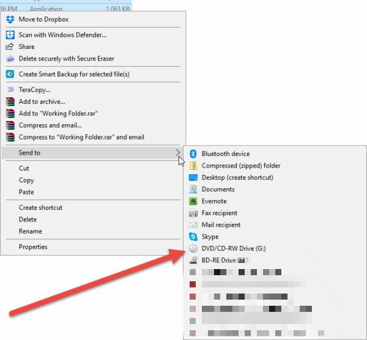
Task: Send to Skype
Action: [275, 237]
